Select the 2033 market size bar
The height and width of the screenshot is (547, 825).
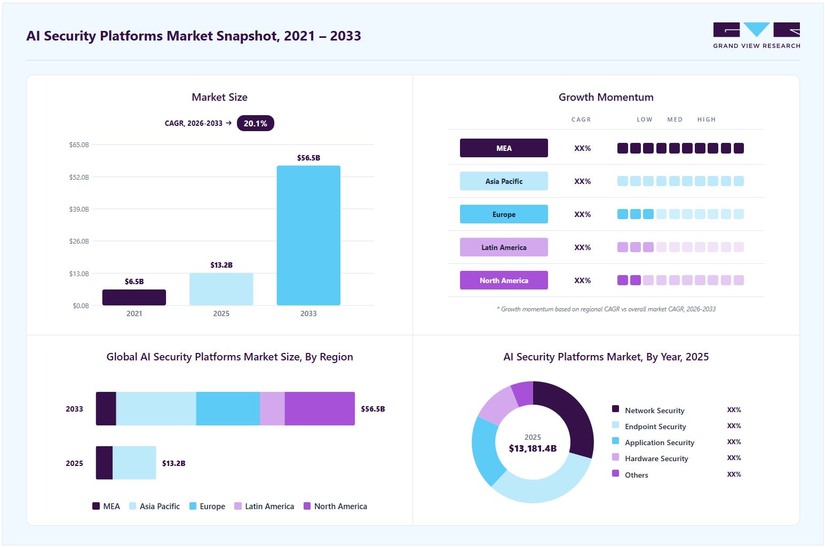click(x=308, y=235)
